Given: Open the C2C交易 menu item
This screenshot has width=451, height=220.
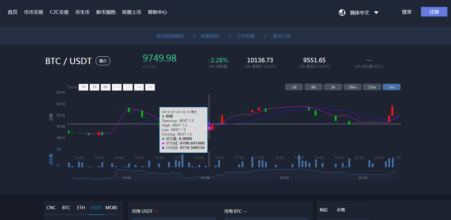Looking at the screenshot, I should coord(59,12).
